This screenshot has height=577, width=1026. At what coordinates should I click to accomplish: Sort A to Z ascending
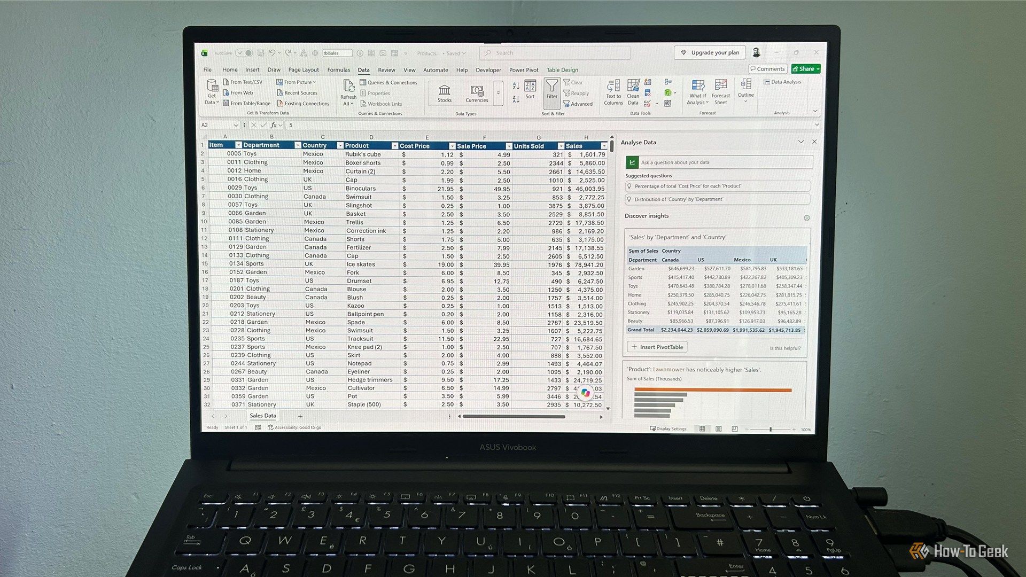tap(516, 85)
